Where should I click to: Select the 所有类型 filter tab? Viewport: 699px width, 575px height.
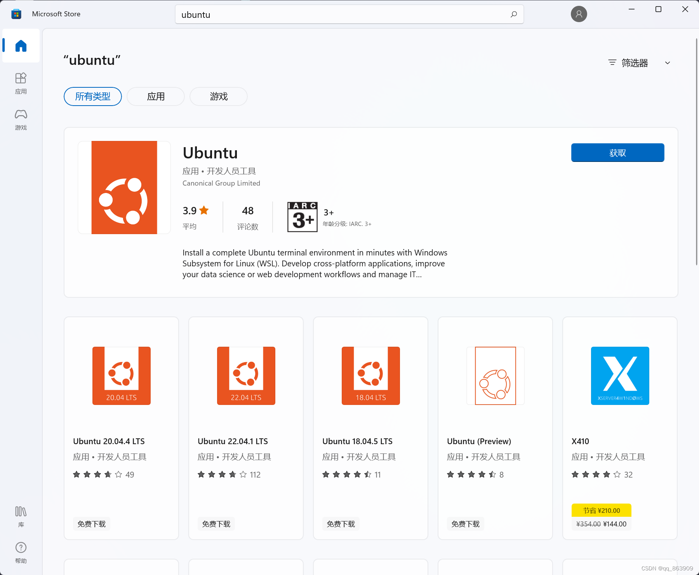click(93, 96)
